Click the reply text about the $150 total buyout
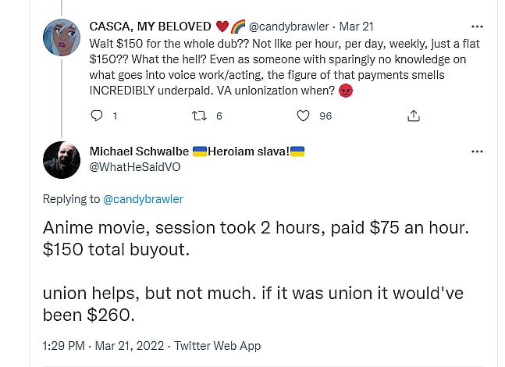The width and height of the screenshot is (505, 367). pyautogui.click(x=234, y=238)
